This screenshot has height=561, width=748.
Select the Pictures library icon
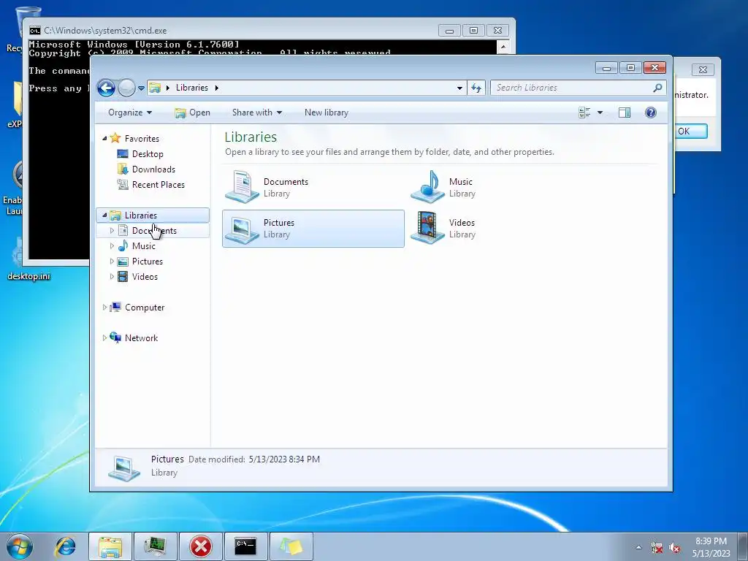click(243, 229)
